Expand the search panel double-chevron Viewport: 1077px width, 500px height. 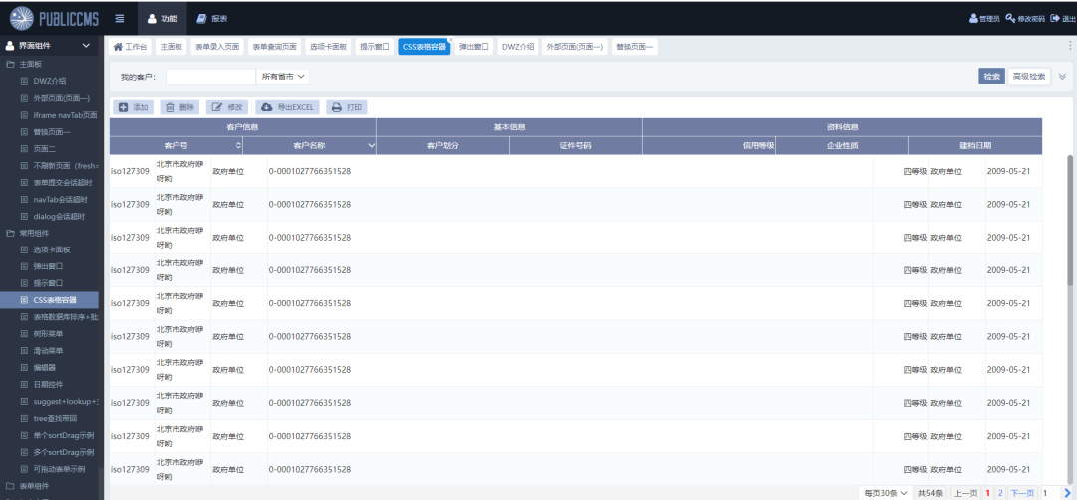[x=1062, y=76]
